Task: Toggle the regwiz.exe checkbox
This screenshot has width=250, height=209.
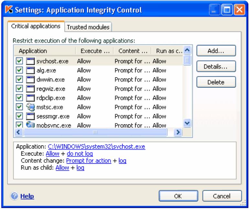Action: [x=19, y=88]
